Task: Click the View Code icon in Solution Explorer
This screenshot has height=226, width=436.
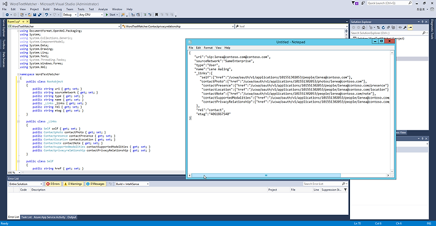Action: pos(400,27)
